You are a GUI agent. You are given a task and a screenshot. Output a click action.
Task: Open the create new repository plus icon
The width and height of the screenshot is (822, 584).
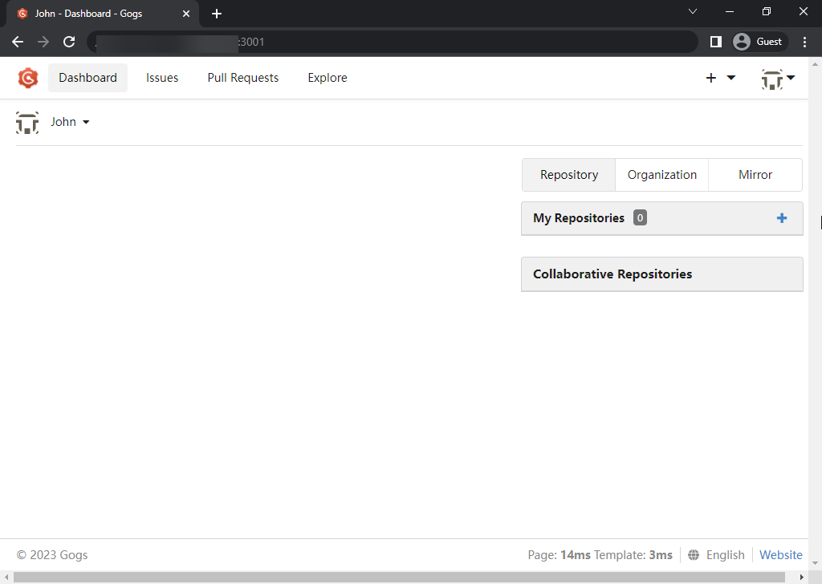pos(711,78)
